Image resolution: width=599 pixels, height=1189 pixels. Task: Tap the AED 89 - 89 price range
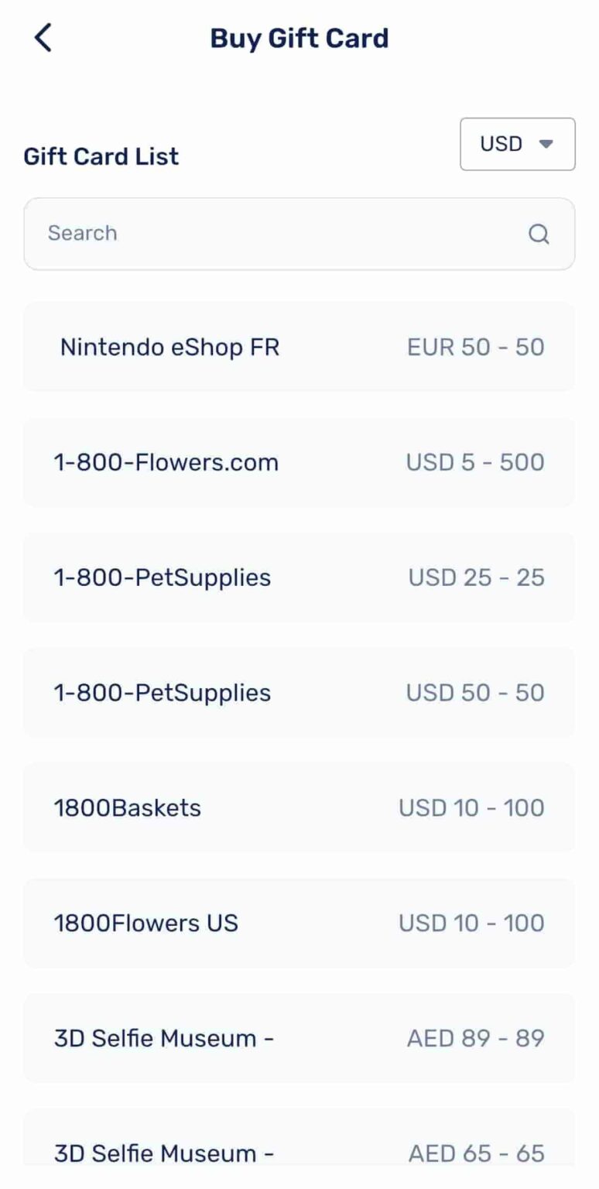(476, 1038)
